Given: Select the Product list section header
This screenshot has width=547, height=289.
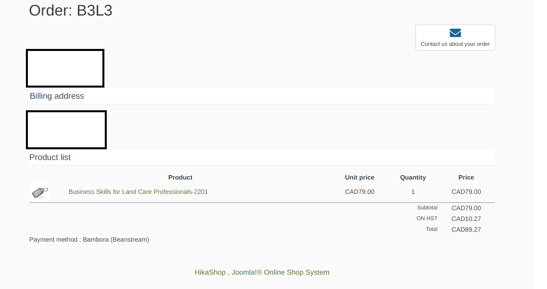Looking at the screenshot, I should [50, 157].
